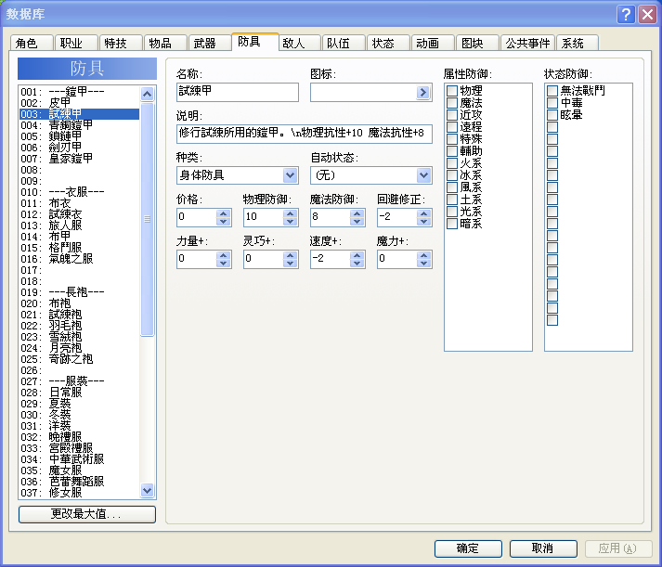Toggle 中毒 state defense checkbox

tap(552, 103)
